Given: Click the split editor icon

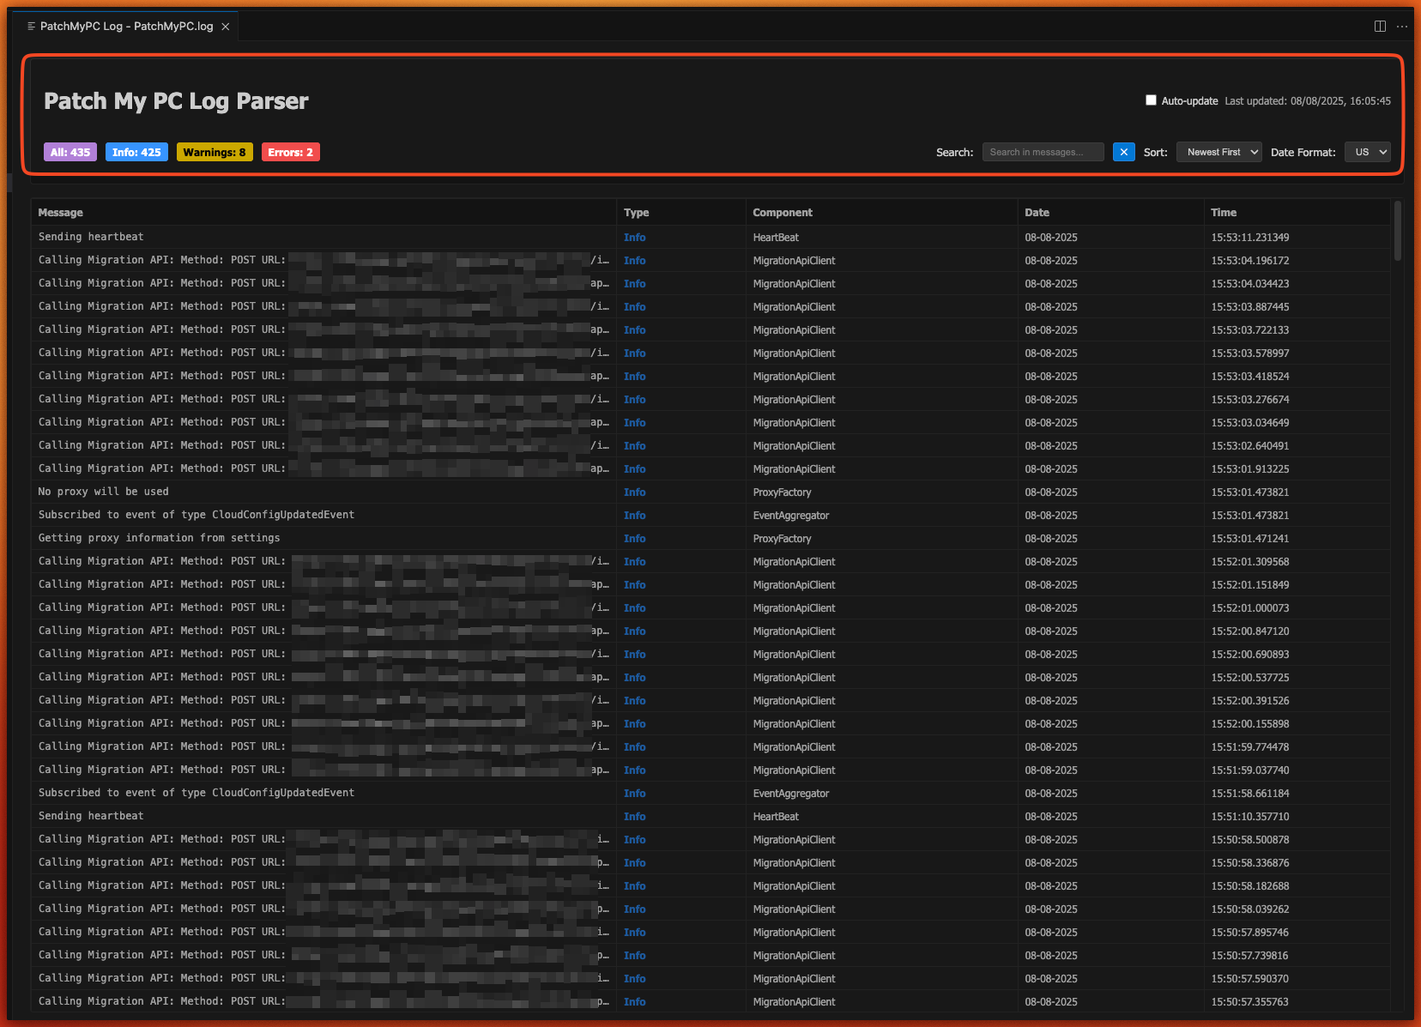Looking at the screenshot, I should click(x=1380, y=27).
